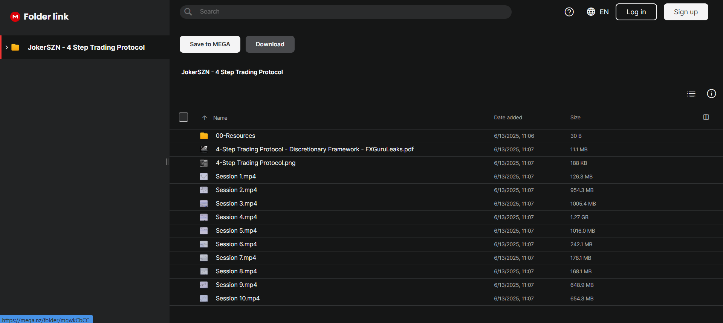
Task: Click Session 9.mp4 video thumbnail
Action: click(x=204, y=285)
